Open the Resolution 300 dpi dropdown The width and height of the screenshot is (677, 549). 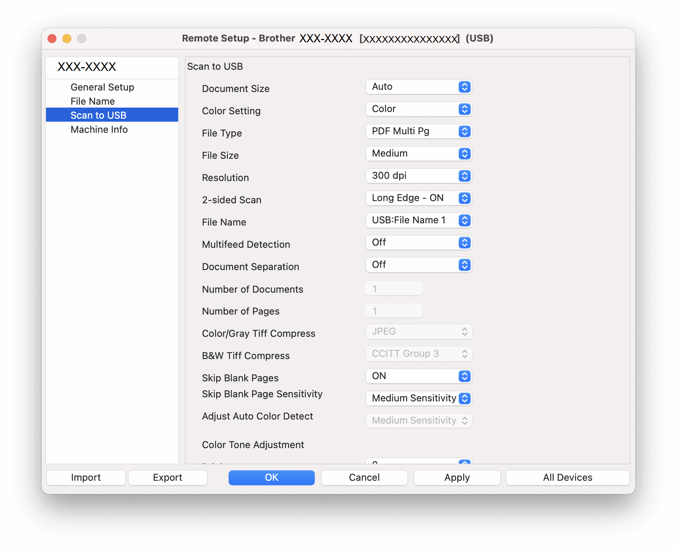(x=419, y=176)
